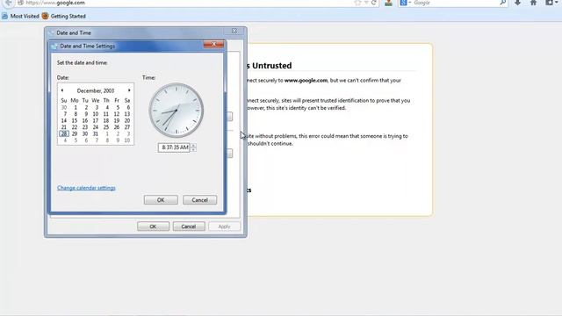Select December 12 in the calendar
The height and width of the screenshot is (316, 562).
[117, 114]
